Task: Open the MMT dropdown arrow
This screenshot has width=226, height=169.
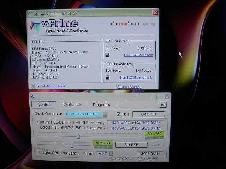Action: click(111, 154)
